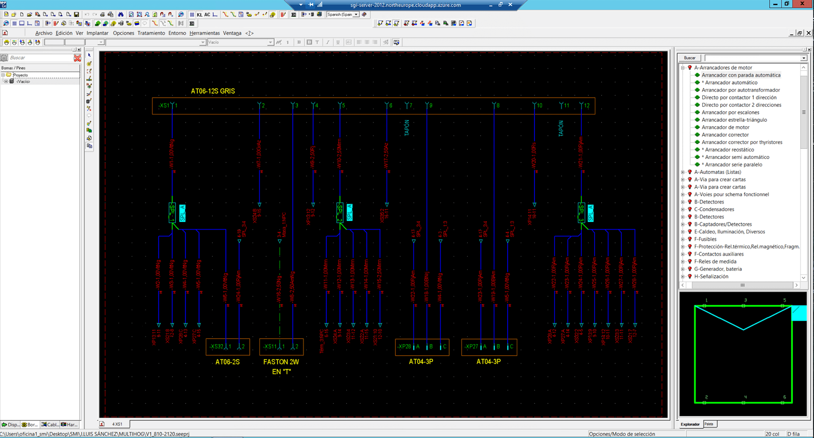Click the green wire routing icon in second toolbar
Image resolution: width=814 pixels, height=438 pixels.
[170, 23]
